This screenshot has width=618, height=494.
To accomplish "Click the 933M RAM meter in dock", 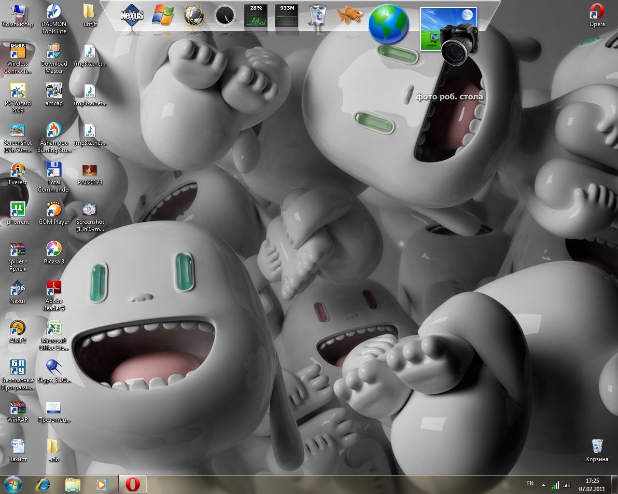I will (x=287, y=16).
